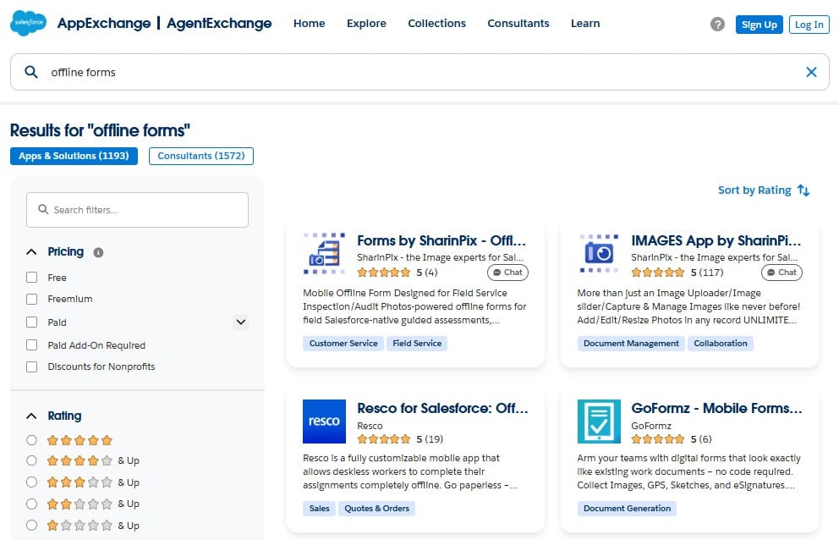This screenshot has width=839, height=540.
Task: Collapse the Pricing filter section
Action: 31,251
